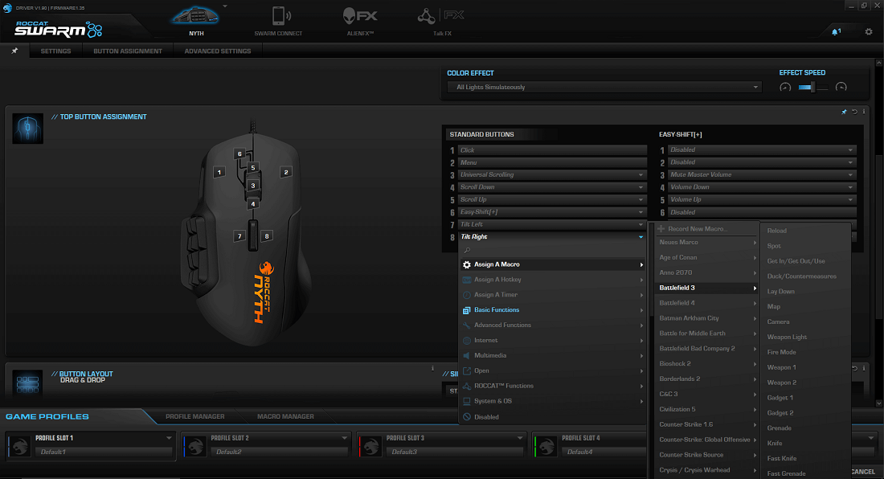The image size is (884, 479).
Task: Open Easy-Shift Volume Up dropdown
Action: pos(762,199)
